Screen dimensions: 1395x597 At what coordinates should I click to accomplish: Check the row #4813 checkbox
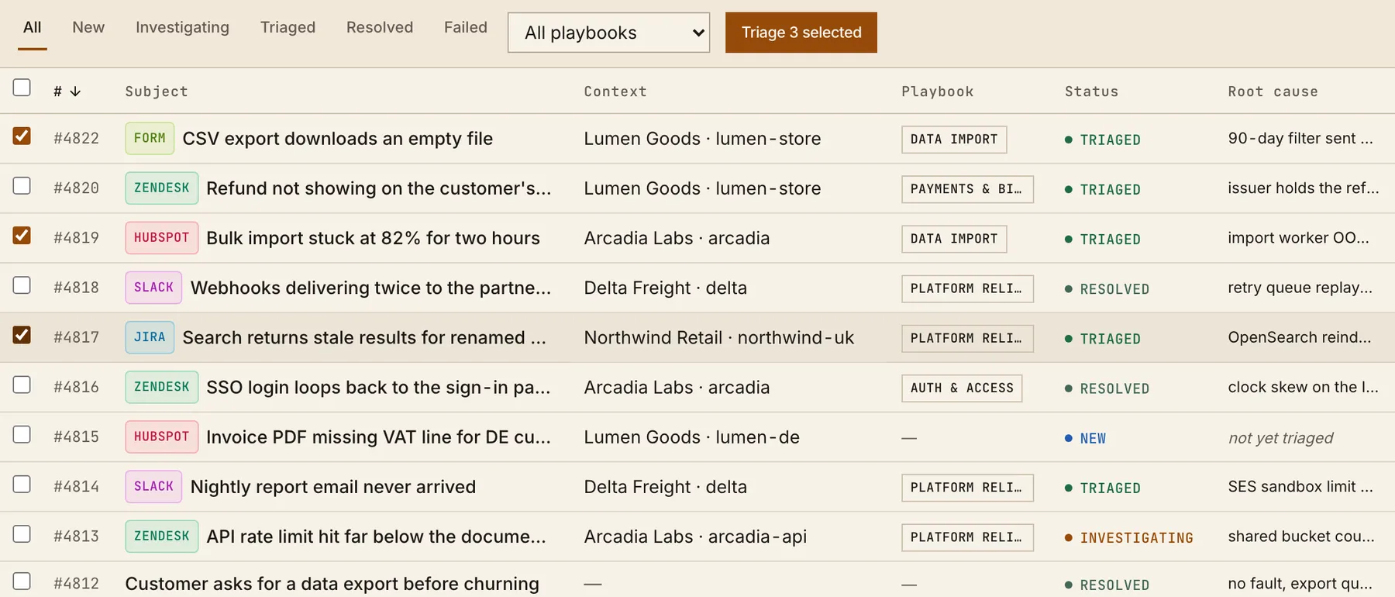[22, 533]
